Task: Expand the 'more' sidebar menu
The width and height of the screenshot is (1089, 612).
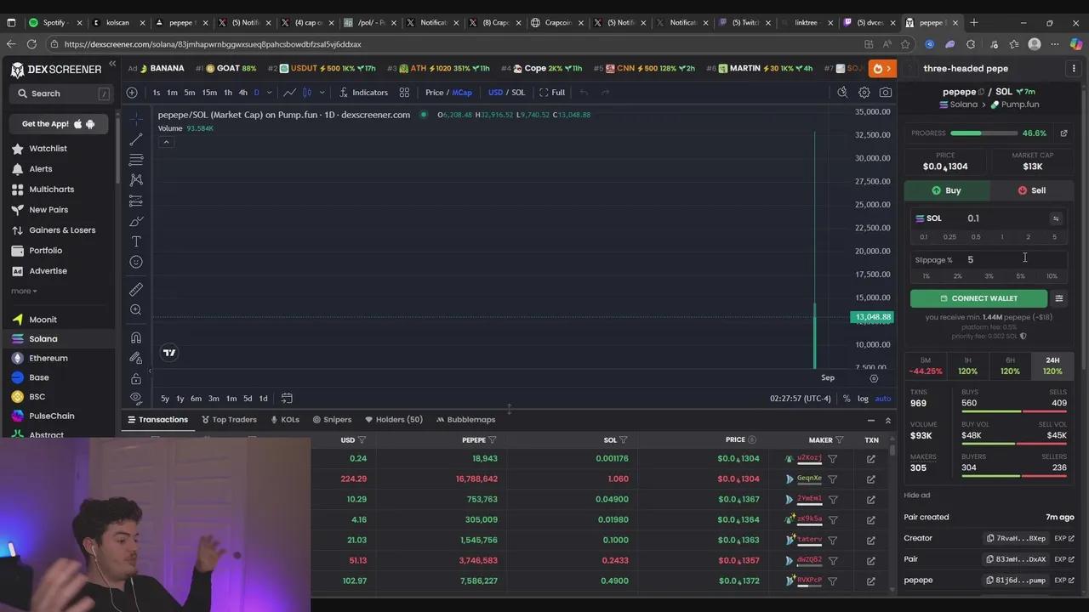Action: click(24, 291)
